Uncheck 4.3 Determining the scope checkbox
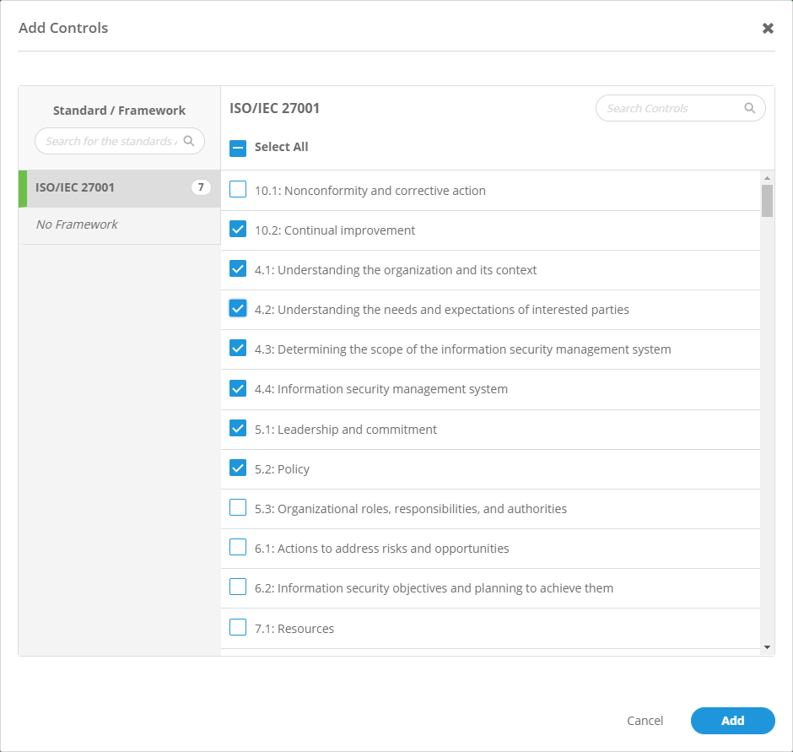Viewport: 793px width, 752px height. (238, 349)
